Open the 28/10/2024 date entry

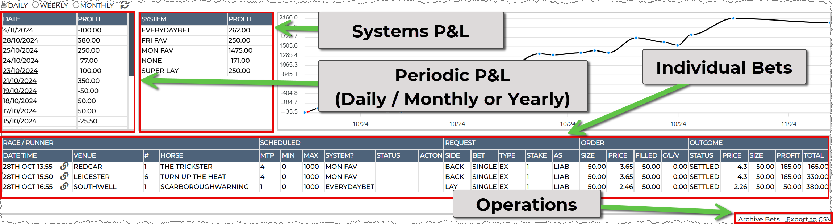[21, 40]
